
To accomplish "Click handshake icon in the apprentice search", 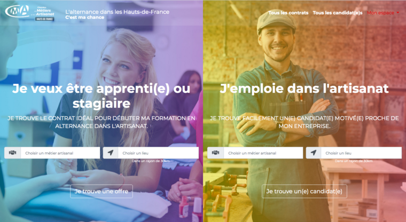I will pyautogui.click(x=12, y=153).
